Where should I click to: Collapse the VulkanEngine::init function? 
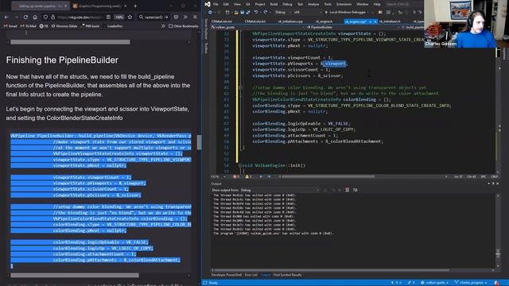[240, 165]
